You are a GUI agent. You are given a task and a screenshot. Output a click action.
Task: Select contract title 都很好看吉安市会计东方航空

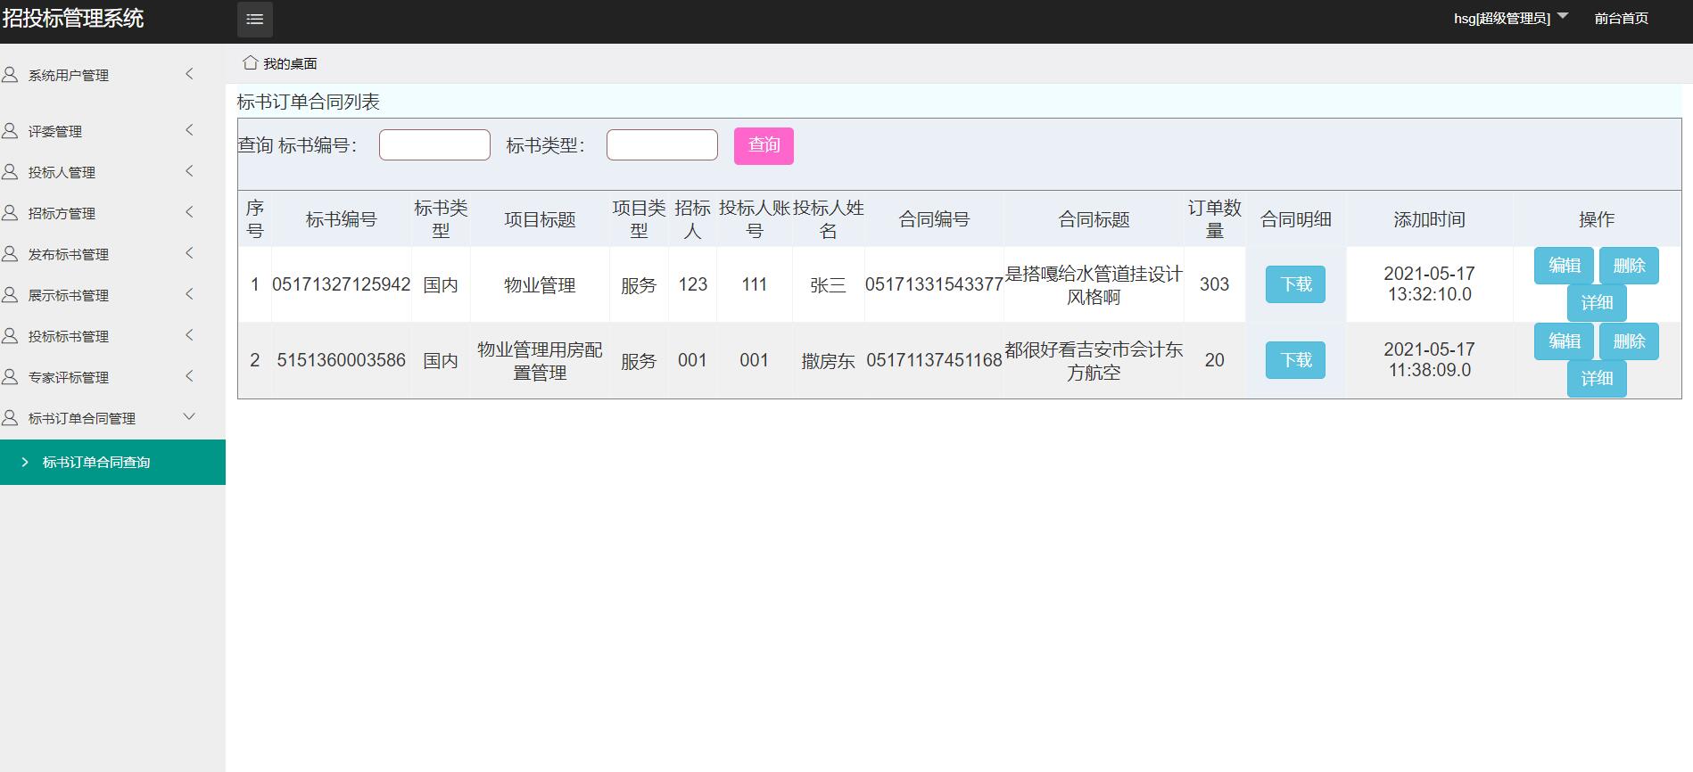1094,361
